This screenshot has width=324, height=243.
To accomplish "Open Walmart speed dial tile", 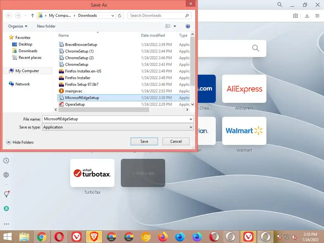I will point(244,131).
